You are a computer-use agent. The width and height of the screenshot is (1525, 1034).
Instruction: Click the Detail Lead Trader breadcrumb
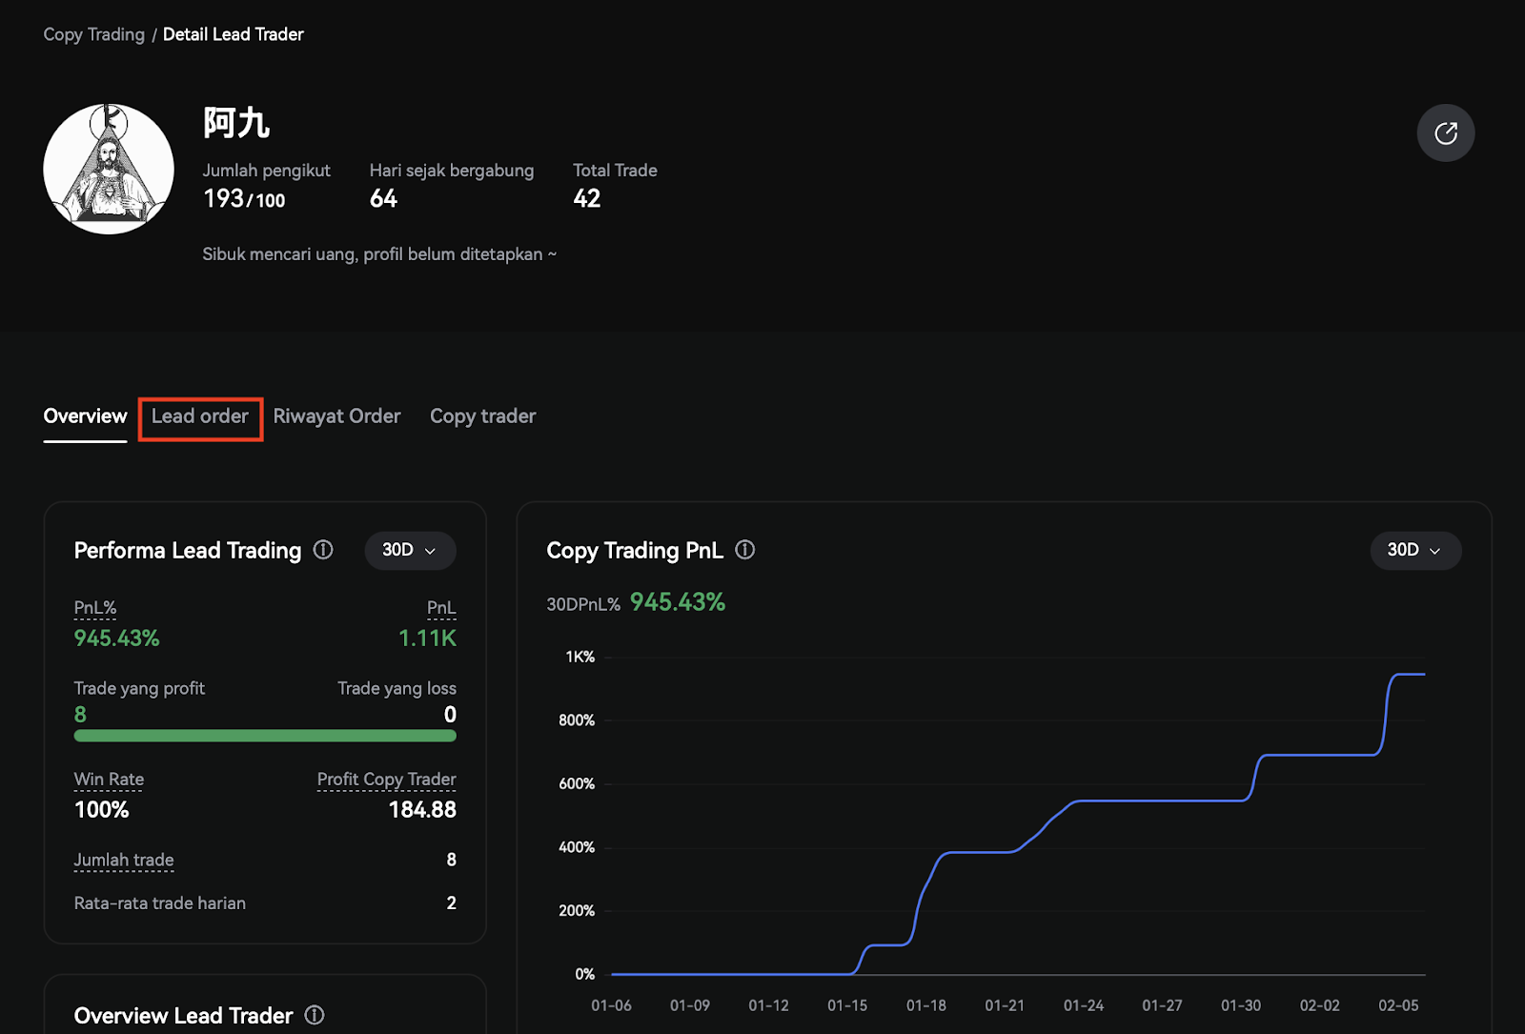pyautogui.click(x=234, y=34)
